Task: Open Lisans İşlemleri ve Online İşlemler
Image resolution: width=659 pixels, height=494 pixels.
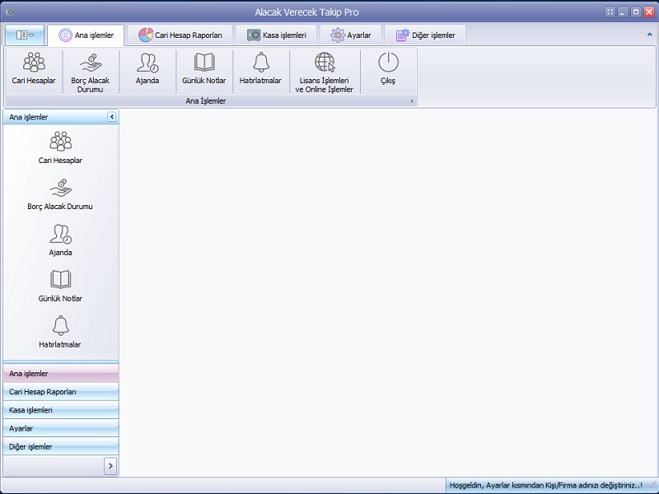Action: pyautogui.click(x=324, y=72)
